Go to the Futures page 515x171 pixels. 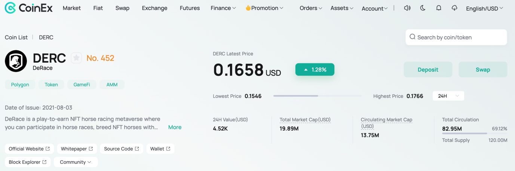[190, 8]
